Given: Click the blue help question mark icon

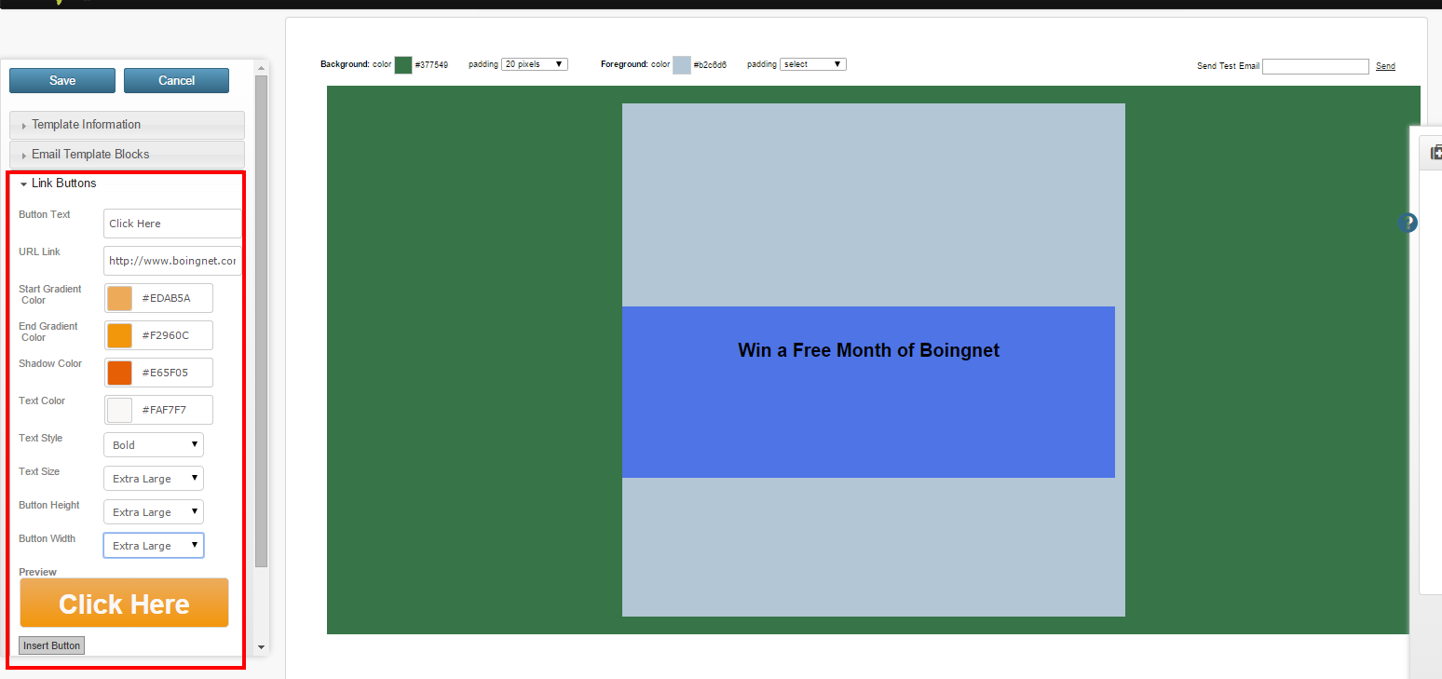Looking at the screenshot, I should point(1408,223).
